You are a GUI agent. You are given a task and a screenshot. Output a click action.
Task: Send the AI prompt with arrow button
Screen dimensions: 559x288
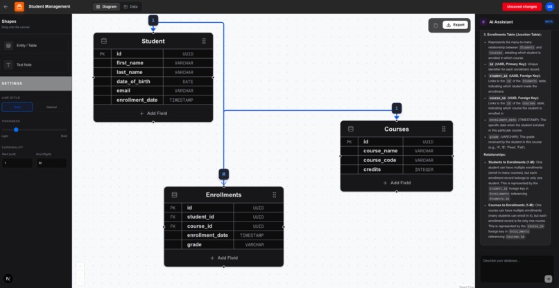548,278
